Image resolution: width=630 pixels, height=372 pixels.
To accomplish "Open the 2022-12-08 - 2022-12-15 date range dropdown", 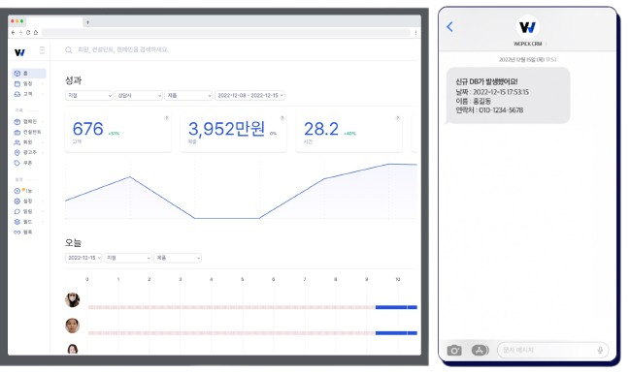I will pyautogui.click(x=249, y=95).
